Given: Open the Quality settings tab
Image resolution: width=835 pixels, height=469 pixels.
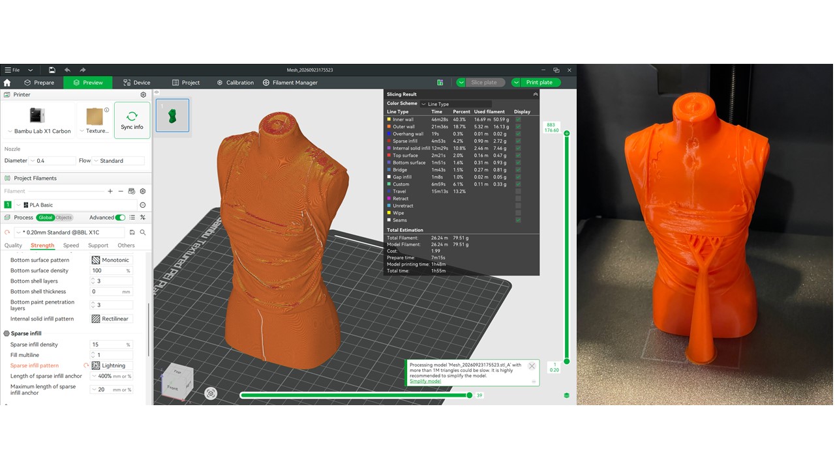Looking at the screenshot, I should (x=13, y=246).
